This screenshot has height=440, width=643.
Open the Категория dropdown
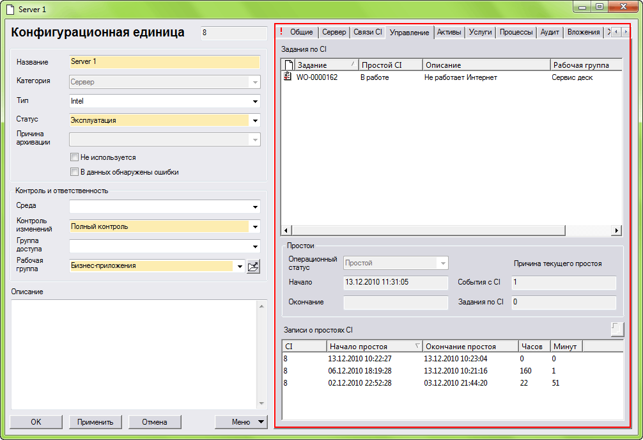255,82
